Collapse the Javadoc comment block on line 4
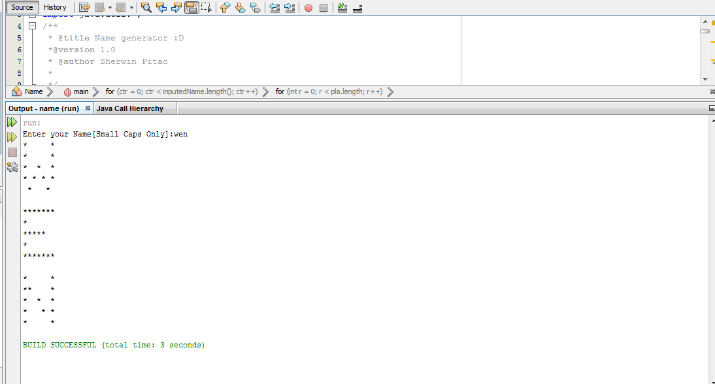The height and width of the screenshot is (384, 715). tap(33, 26)
